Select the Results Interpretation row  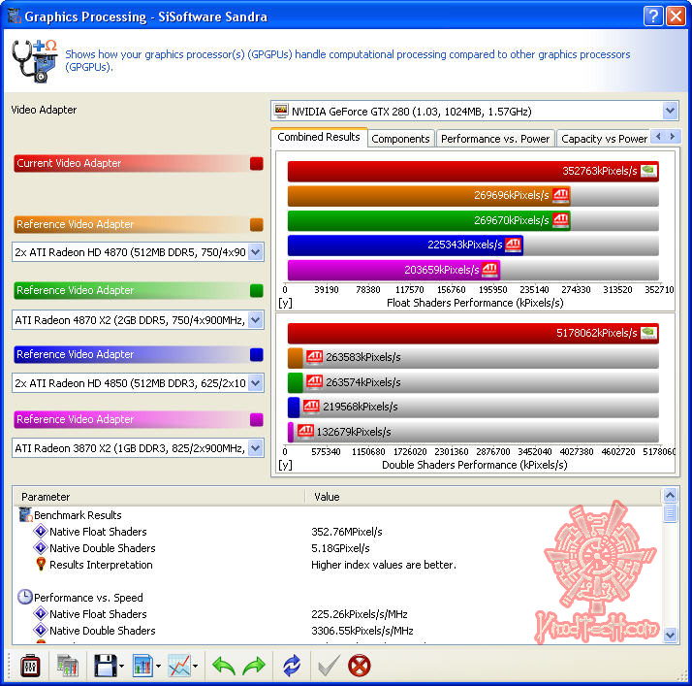[101, 565]
